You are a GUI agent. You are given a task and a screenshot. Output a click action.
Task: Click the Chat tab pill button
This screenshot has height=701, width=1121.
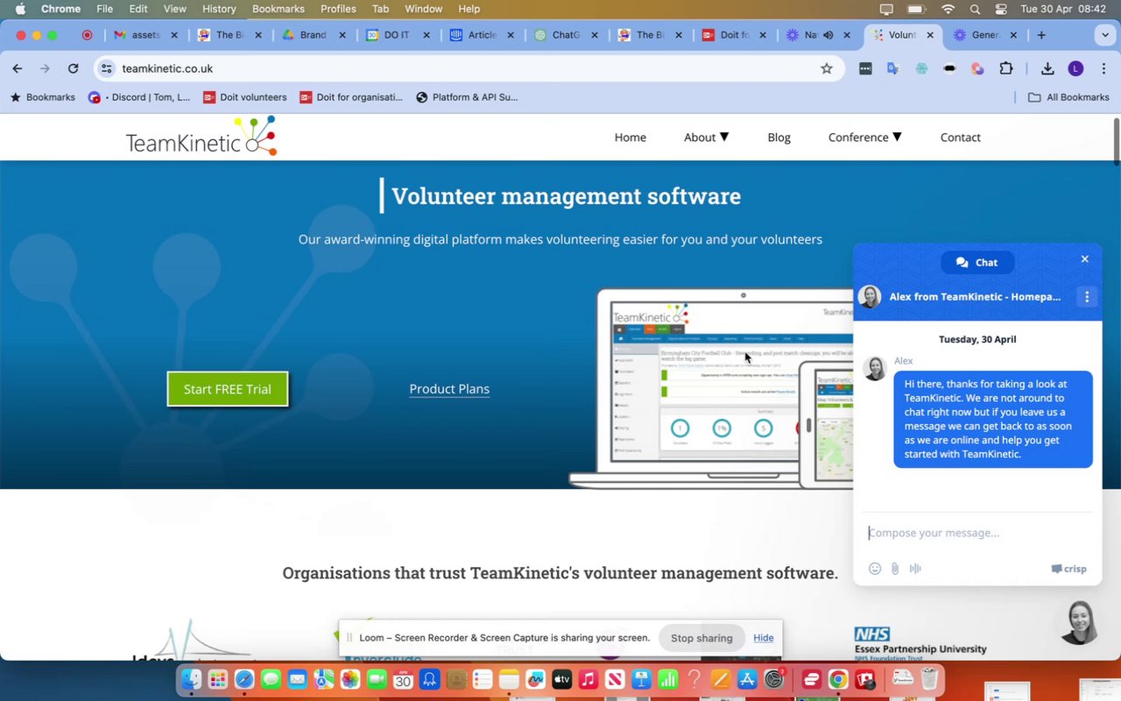point(977,262)
